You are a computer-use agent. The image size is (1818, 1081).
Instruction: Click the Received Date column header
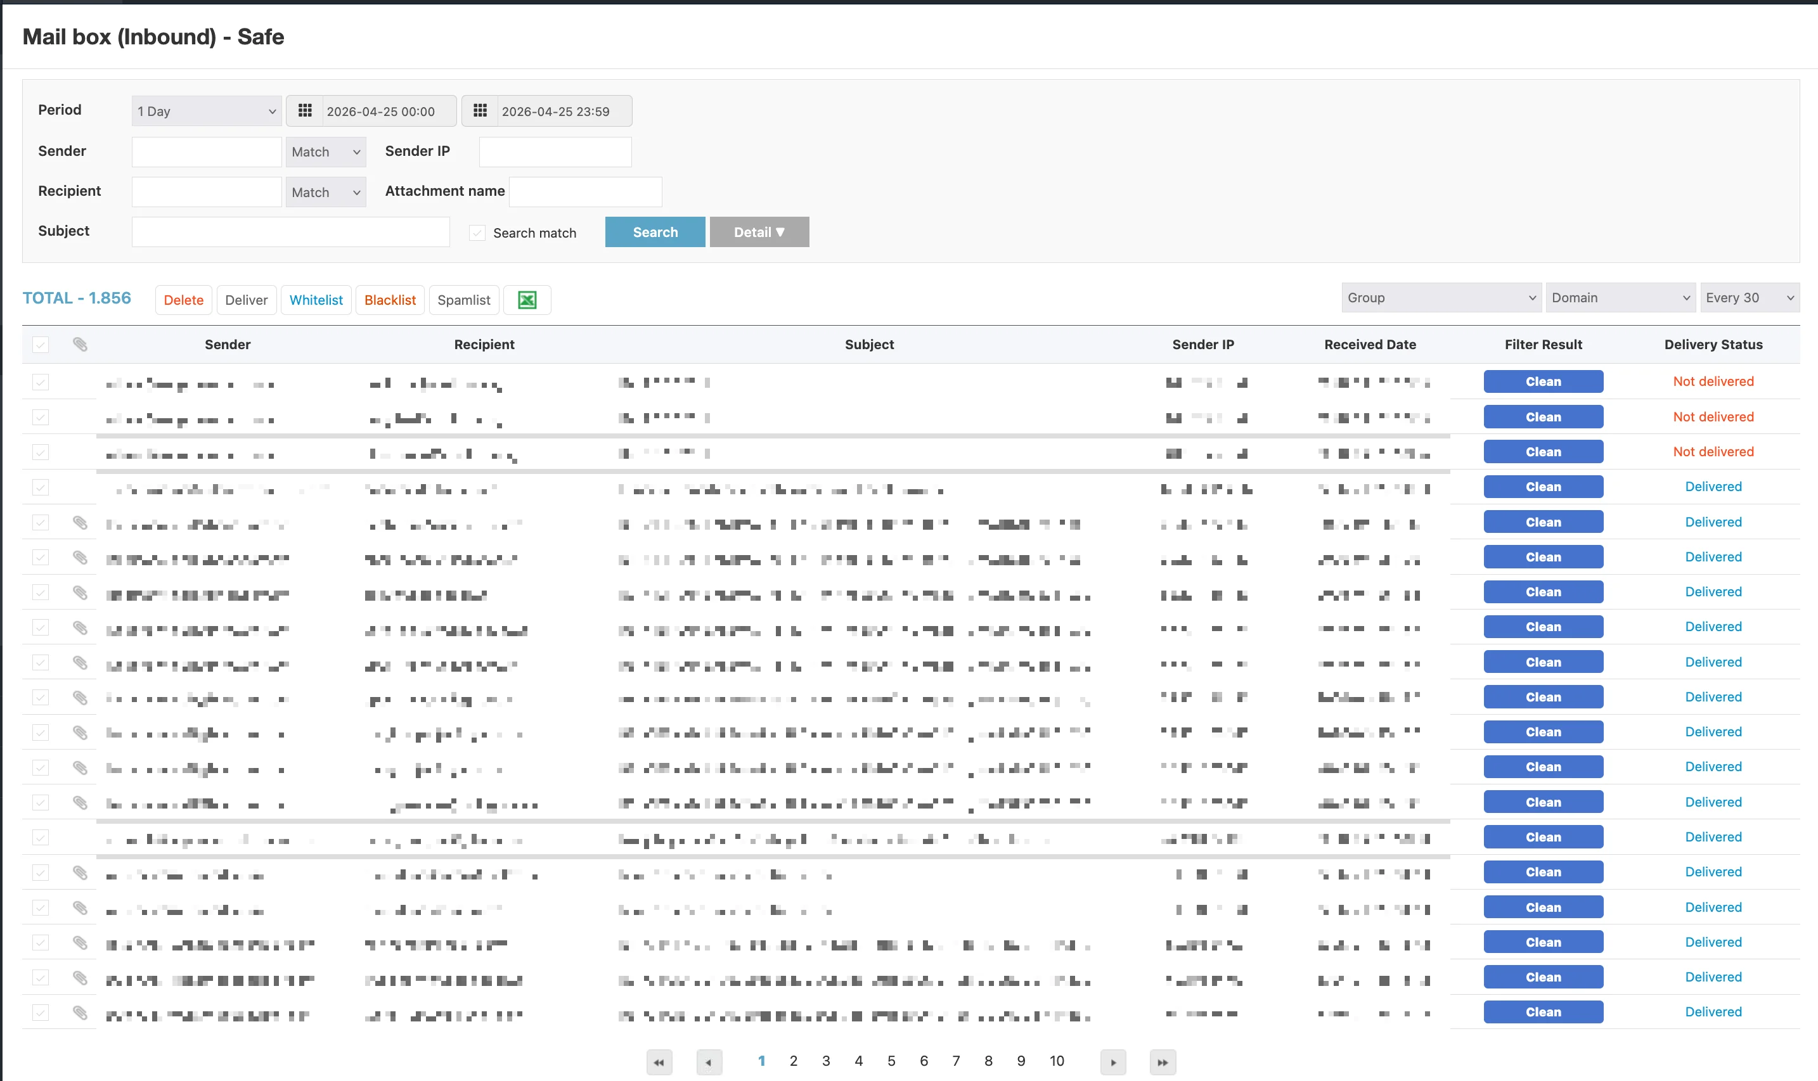click(x=1370, y=345)
